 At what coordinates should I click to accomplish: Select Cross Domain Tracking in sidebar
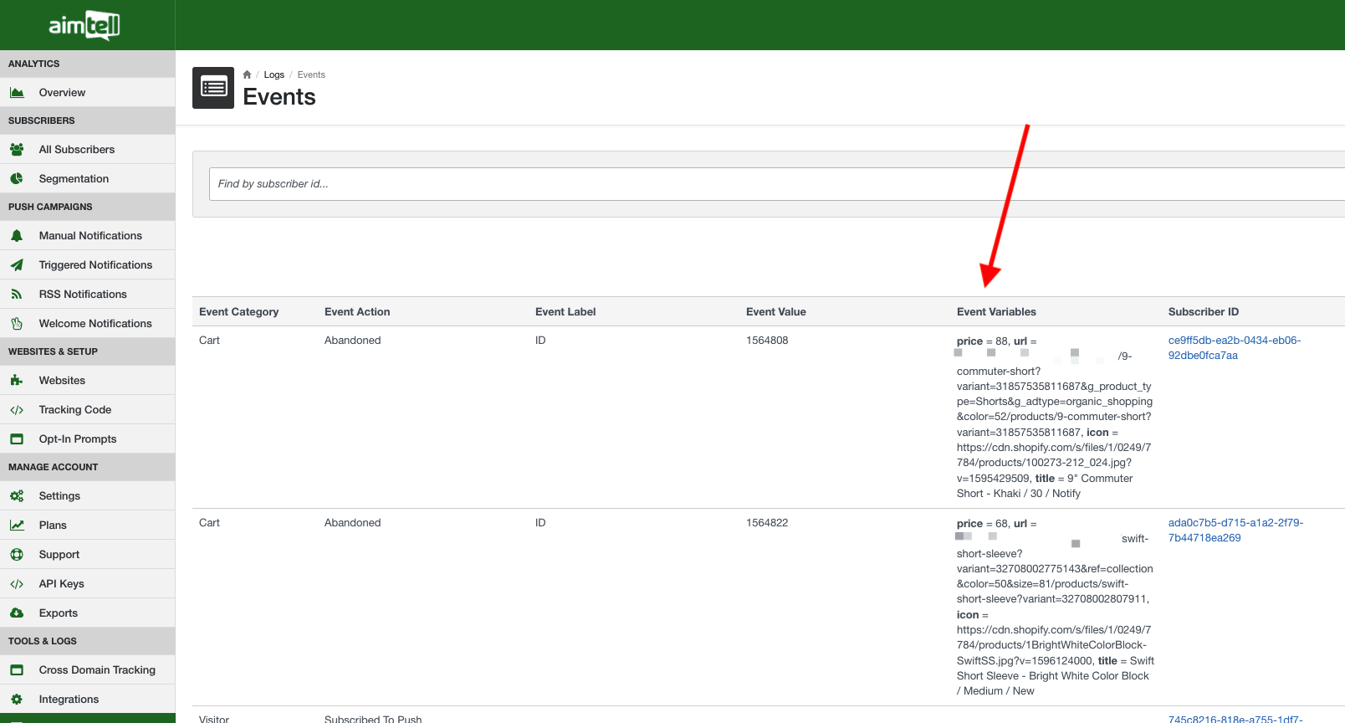[x=97, y=670]
